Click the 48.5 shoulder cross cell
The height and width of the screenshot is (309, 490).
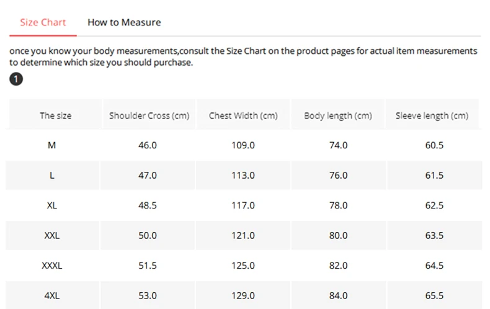coord(148,205)
